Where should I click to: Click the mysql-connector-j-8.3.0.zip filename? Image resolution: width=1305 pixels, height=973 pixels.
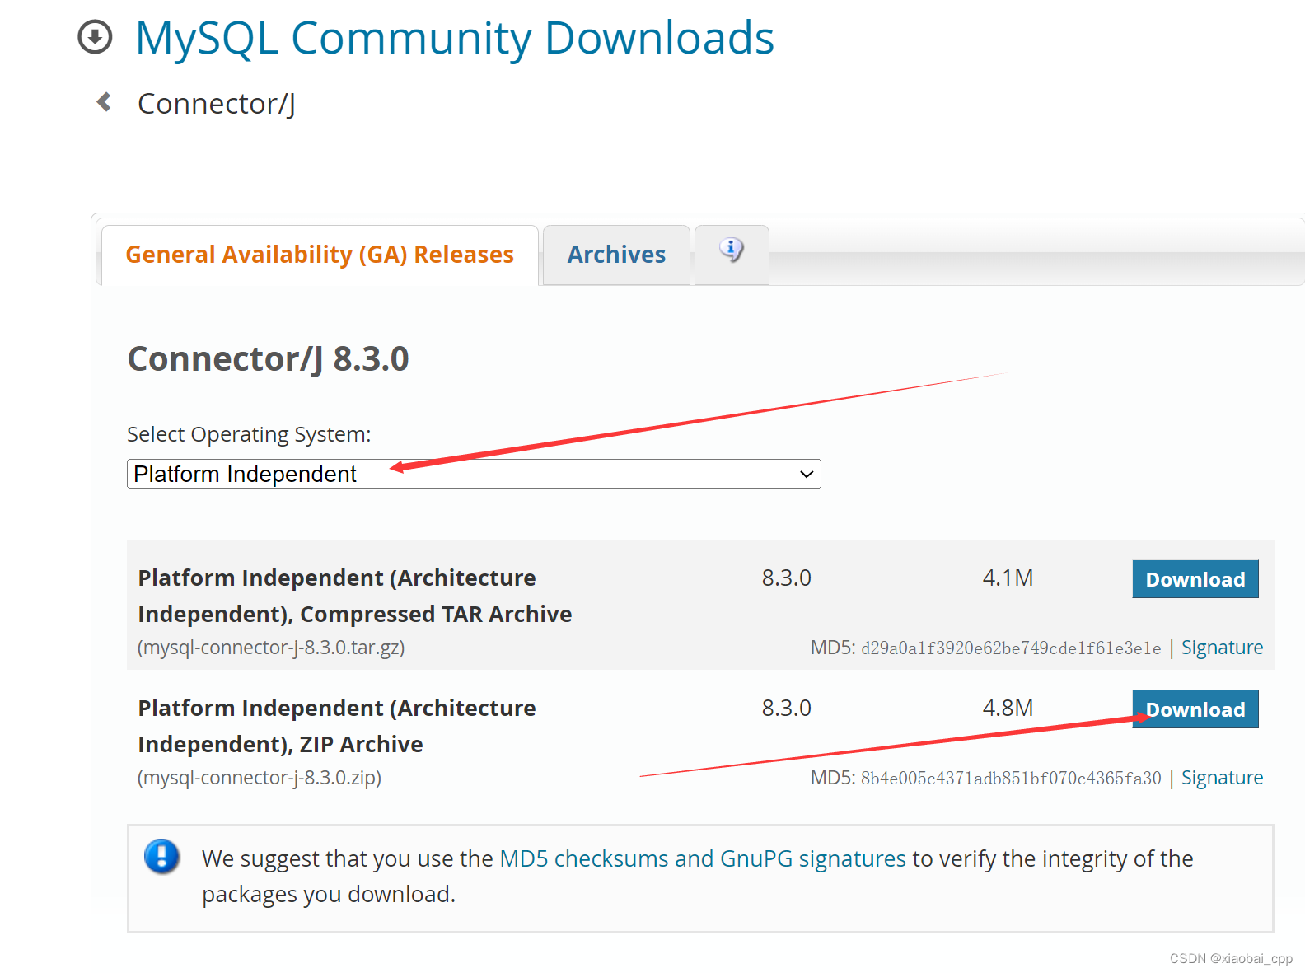pyautogui.click(x=260, y=778)
